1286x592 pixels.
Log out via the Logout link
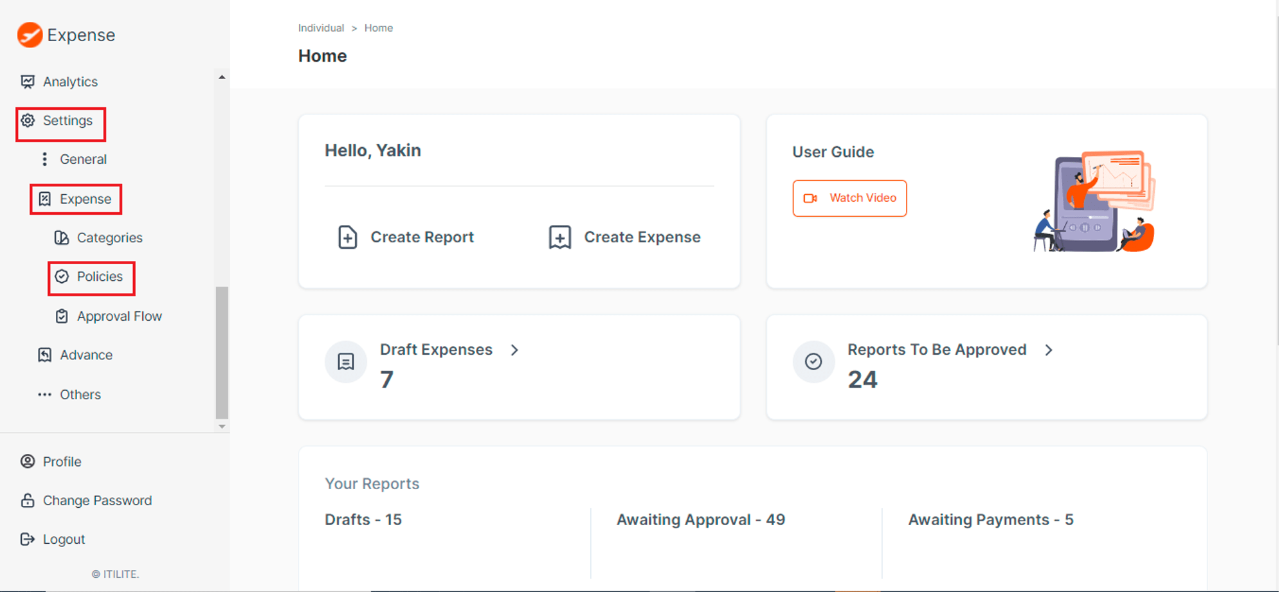click(x=64, y=539)
